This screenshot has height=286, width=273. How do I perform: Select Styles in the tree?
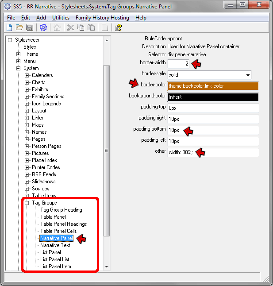(x=30, y=47)
